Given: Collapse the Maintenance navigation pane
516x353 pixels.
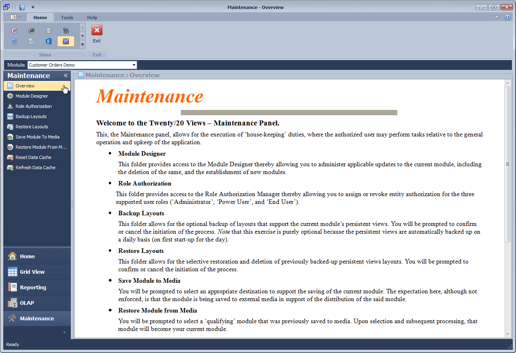Looking at the screenshot, I should 65,76.
